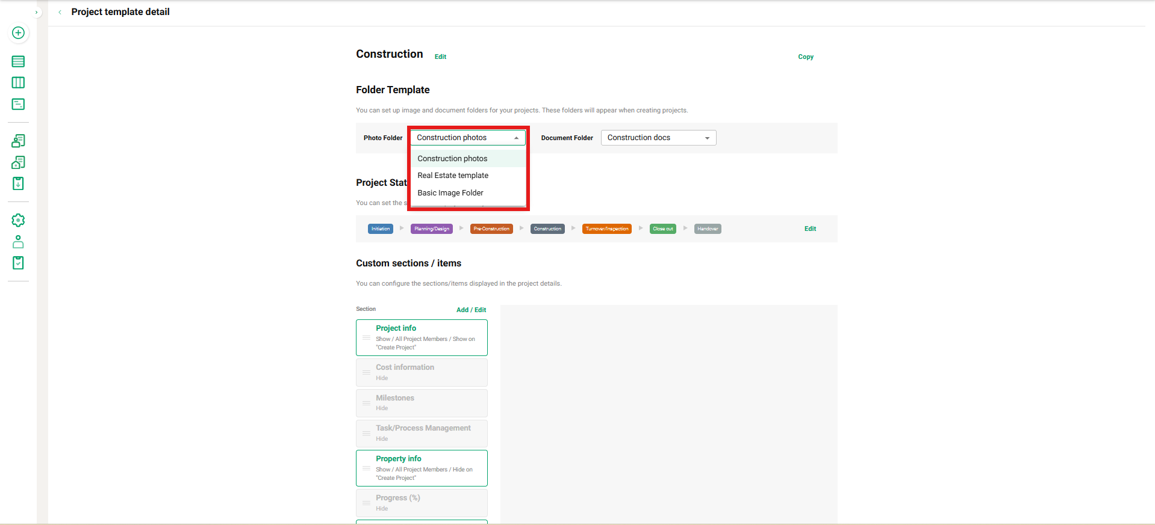Open the Document Folder dropdown
Image resolution: width=1155 pixels, height=525 pixels.
(658, 138)
